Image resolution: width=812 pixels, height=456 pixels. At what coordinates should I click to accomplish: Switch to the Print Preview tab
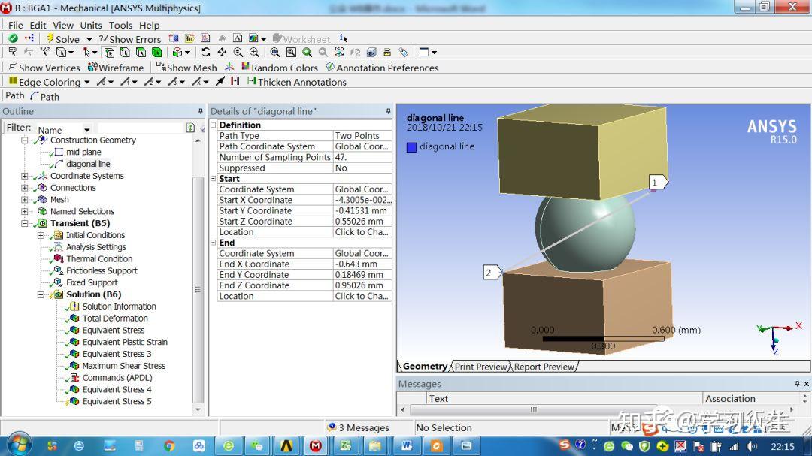479,367
